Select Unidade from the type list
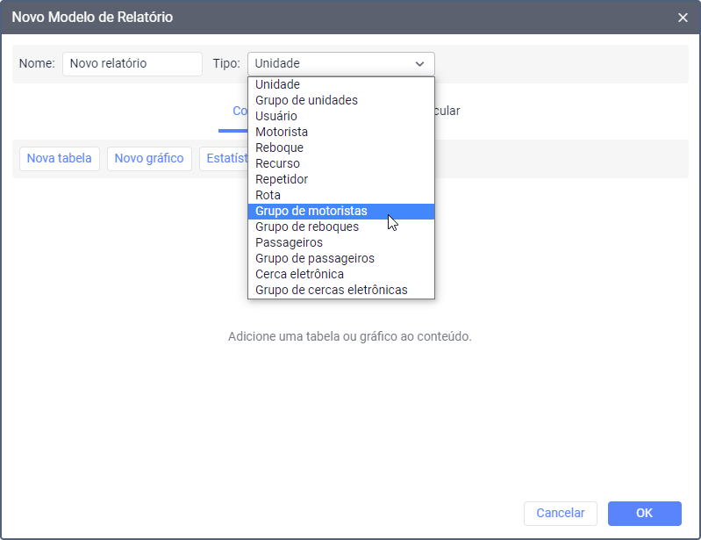701x540 pixels. [278, 84]
